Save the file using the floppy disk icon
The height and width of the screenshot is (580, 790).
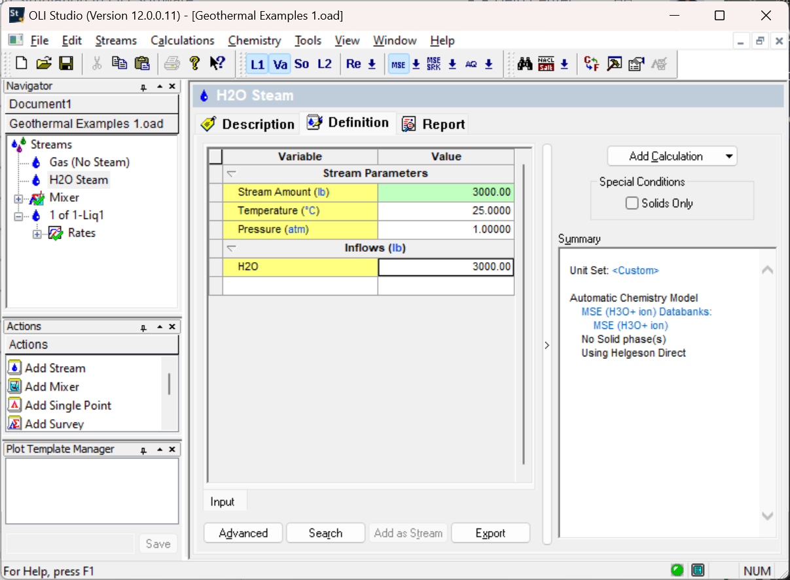65,63
